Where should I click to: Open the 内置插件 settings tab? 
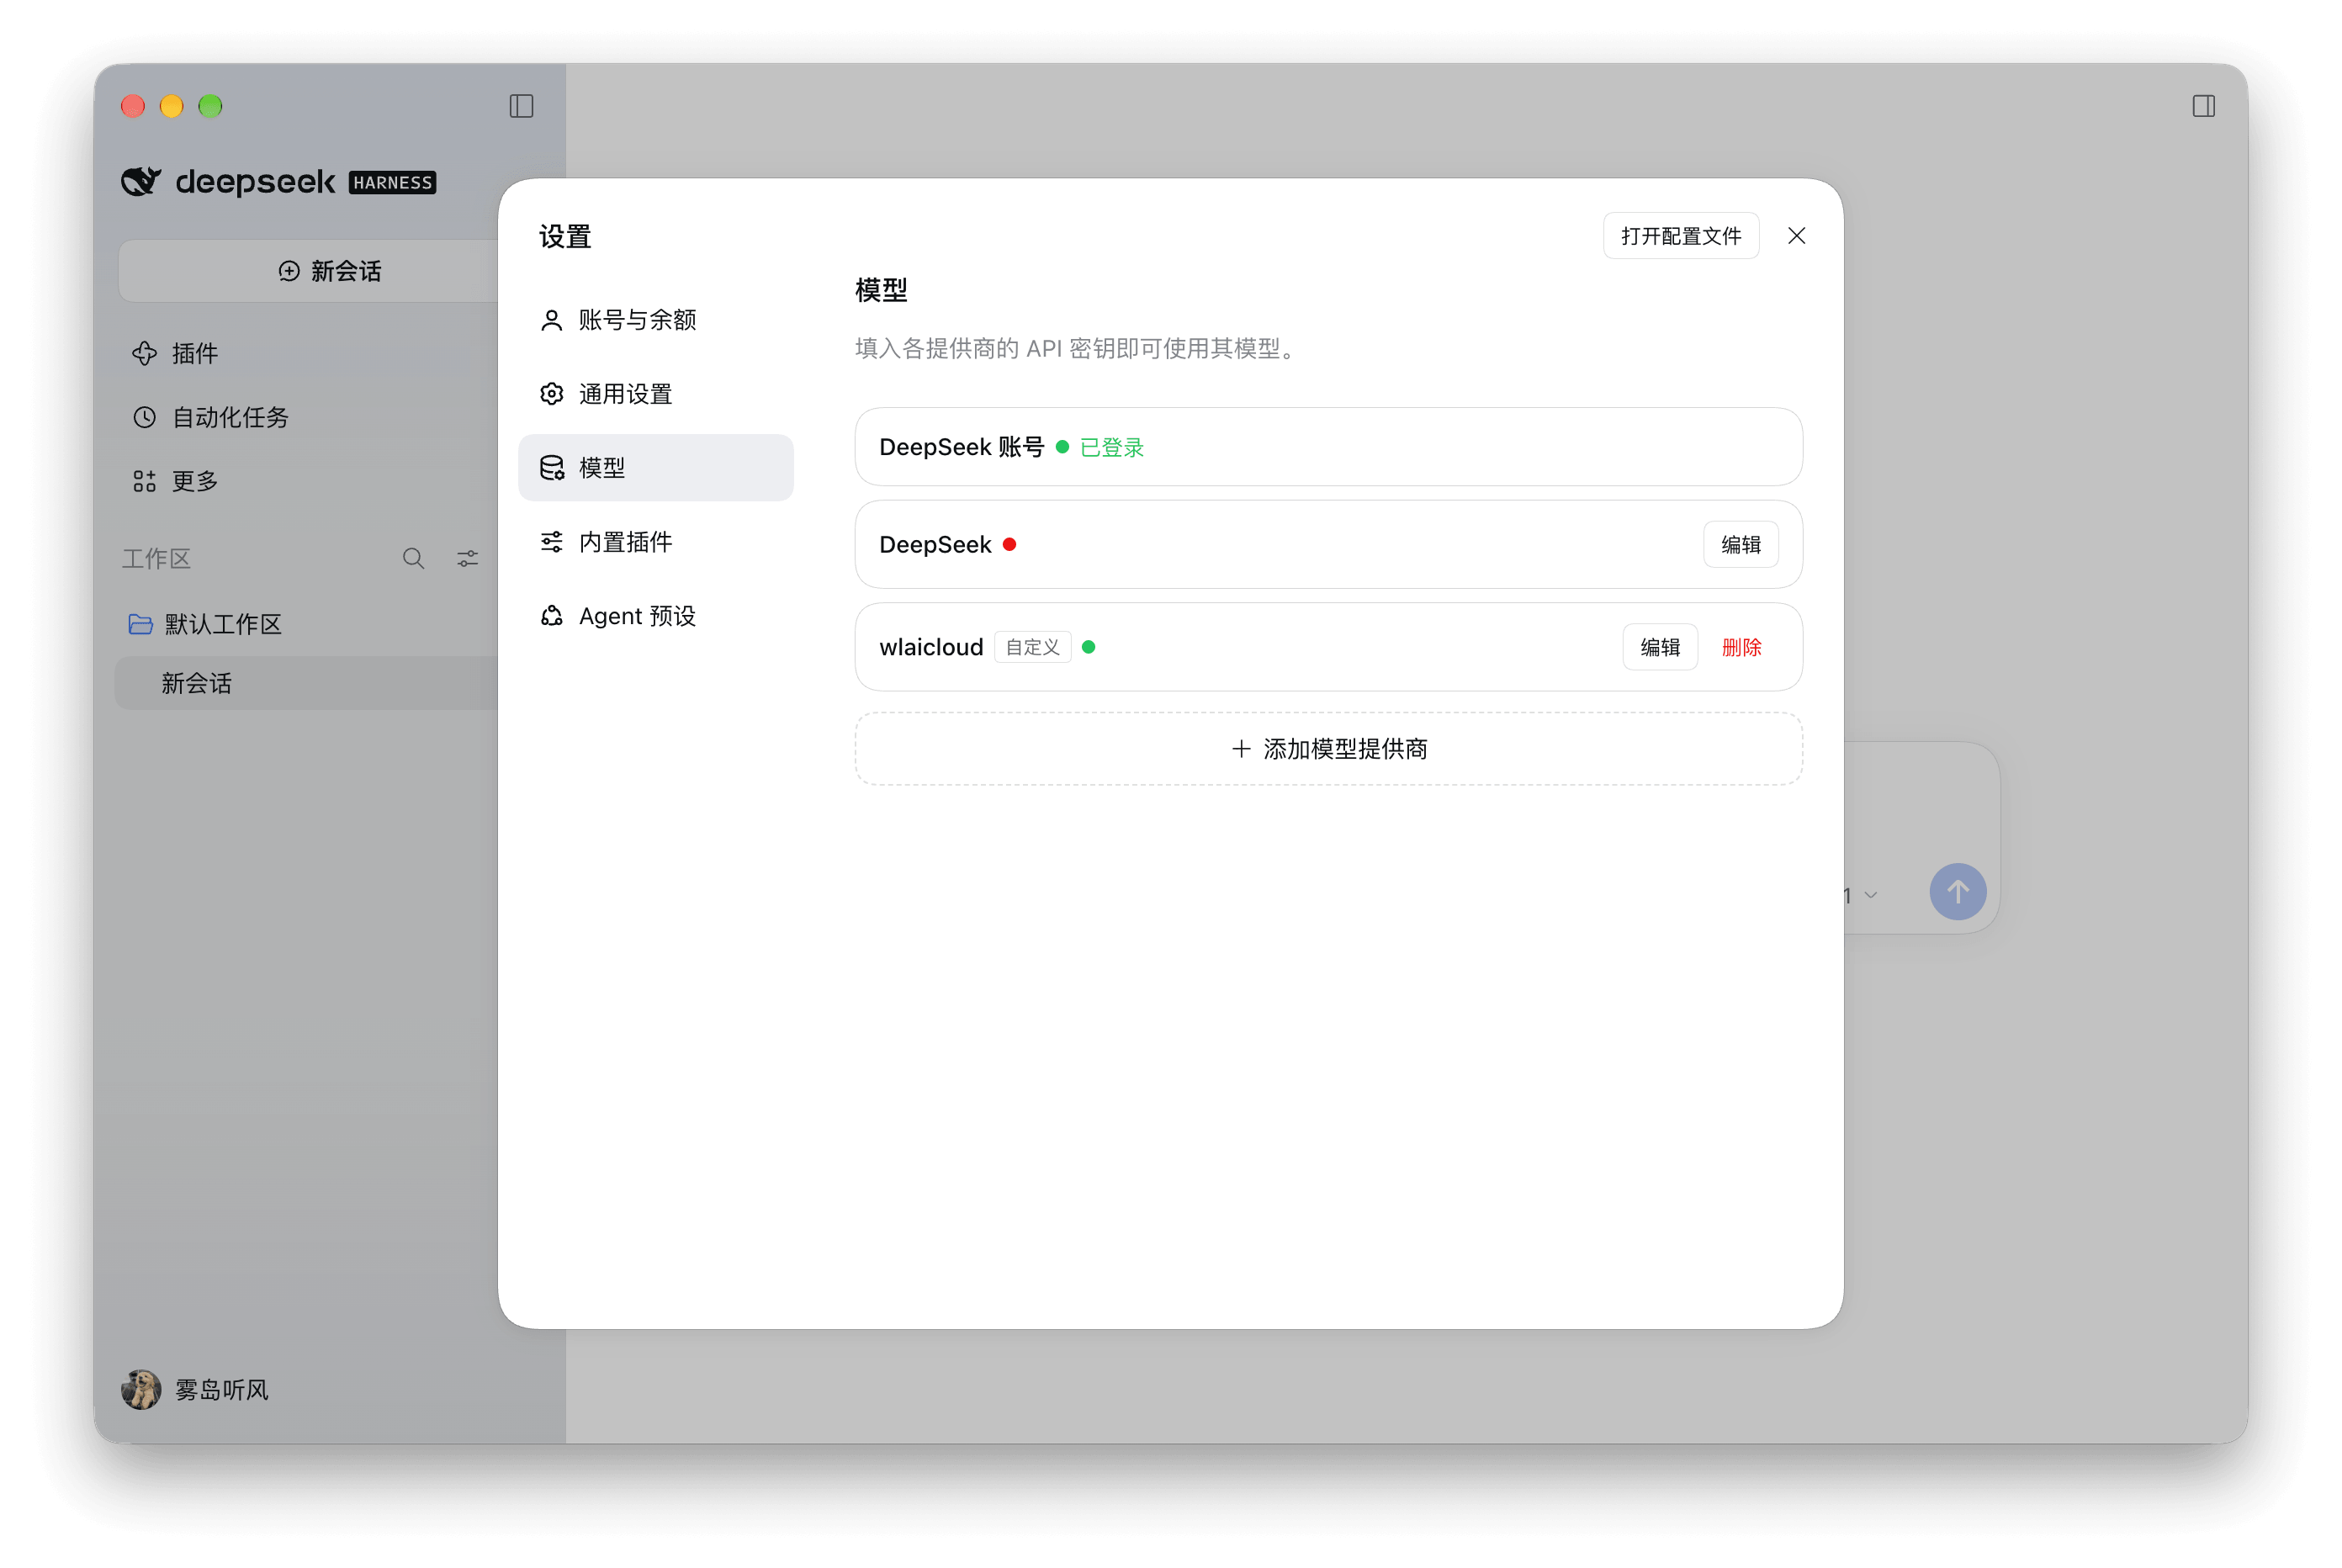(x=655, y=542)
